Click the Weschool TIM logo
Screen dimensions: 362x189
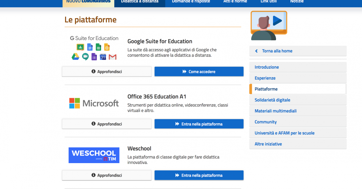pyautogui.click(x=94, y=155)
